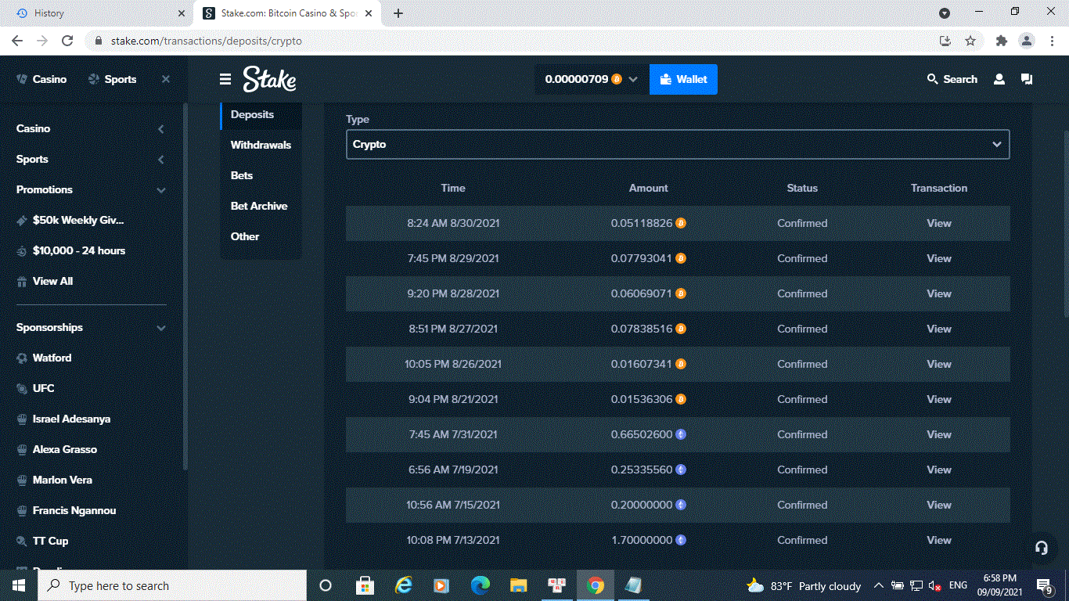View transaction for 10:08 PM 7/13/2021 deposit

tap(939, 540)
